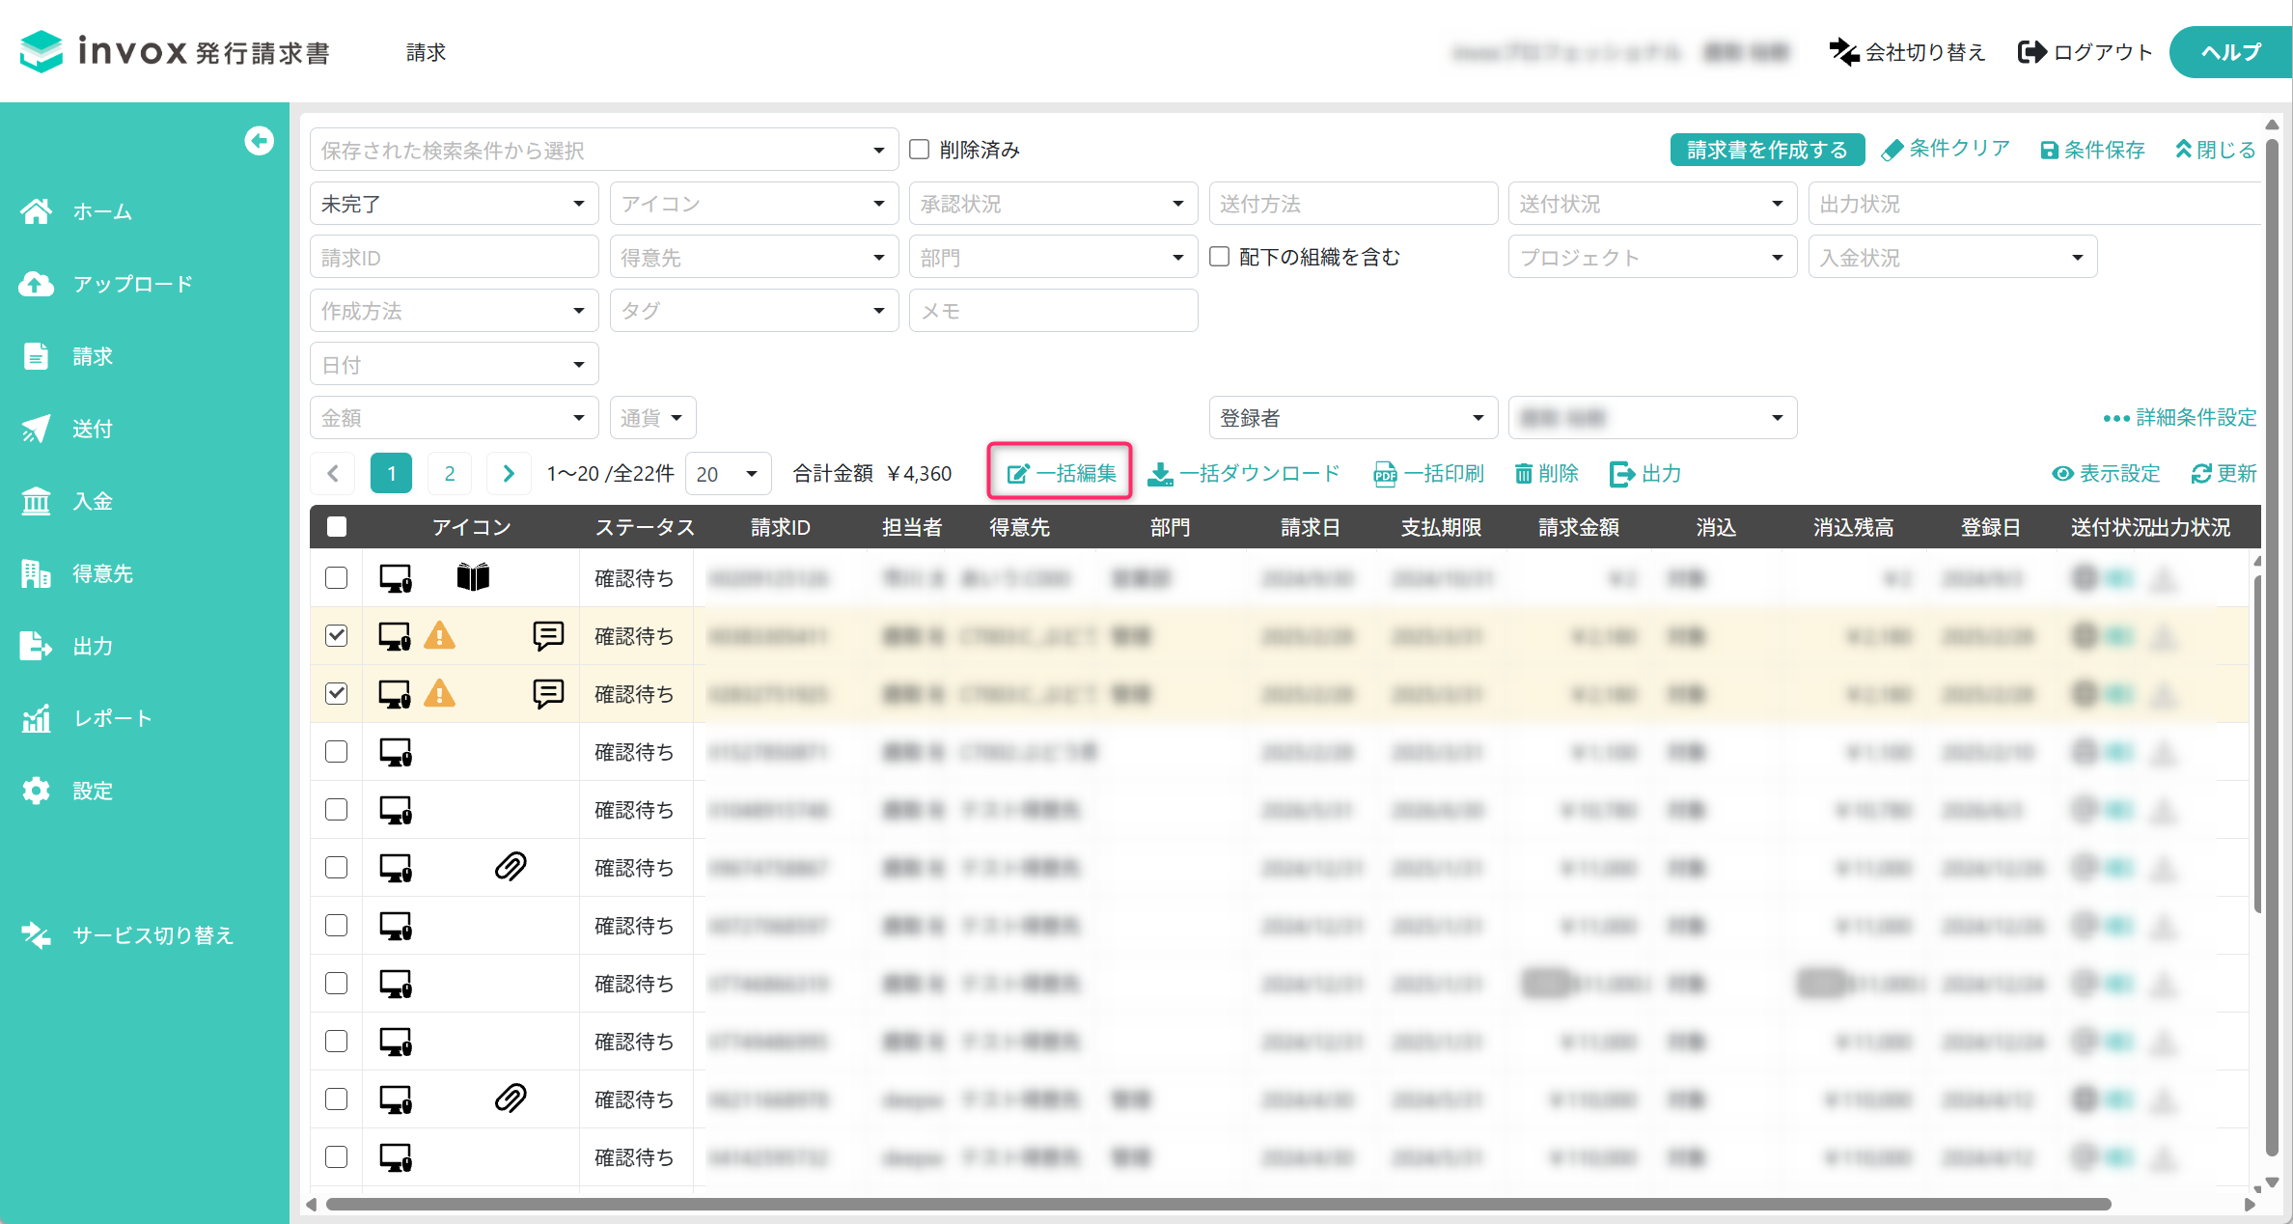
Task: Toggle the 削除済み checkbox
Action: coord(919,150)
